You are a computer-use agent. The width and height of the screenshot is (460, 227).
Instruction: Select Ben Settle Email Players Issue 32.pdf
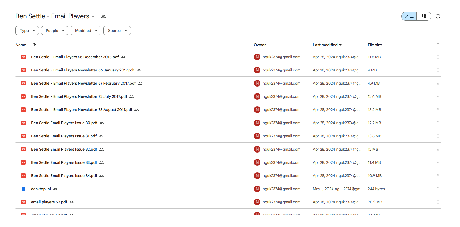click(64, 149)
